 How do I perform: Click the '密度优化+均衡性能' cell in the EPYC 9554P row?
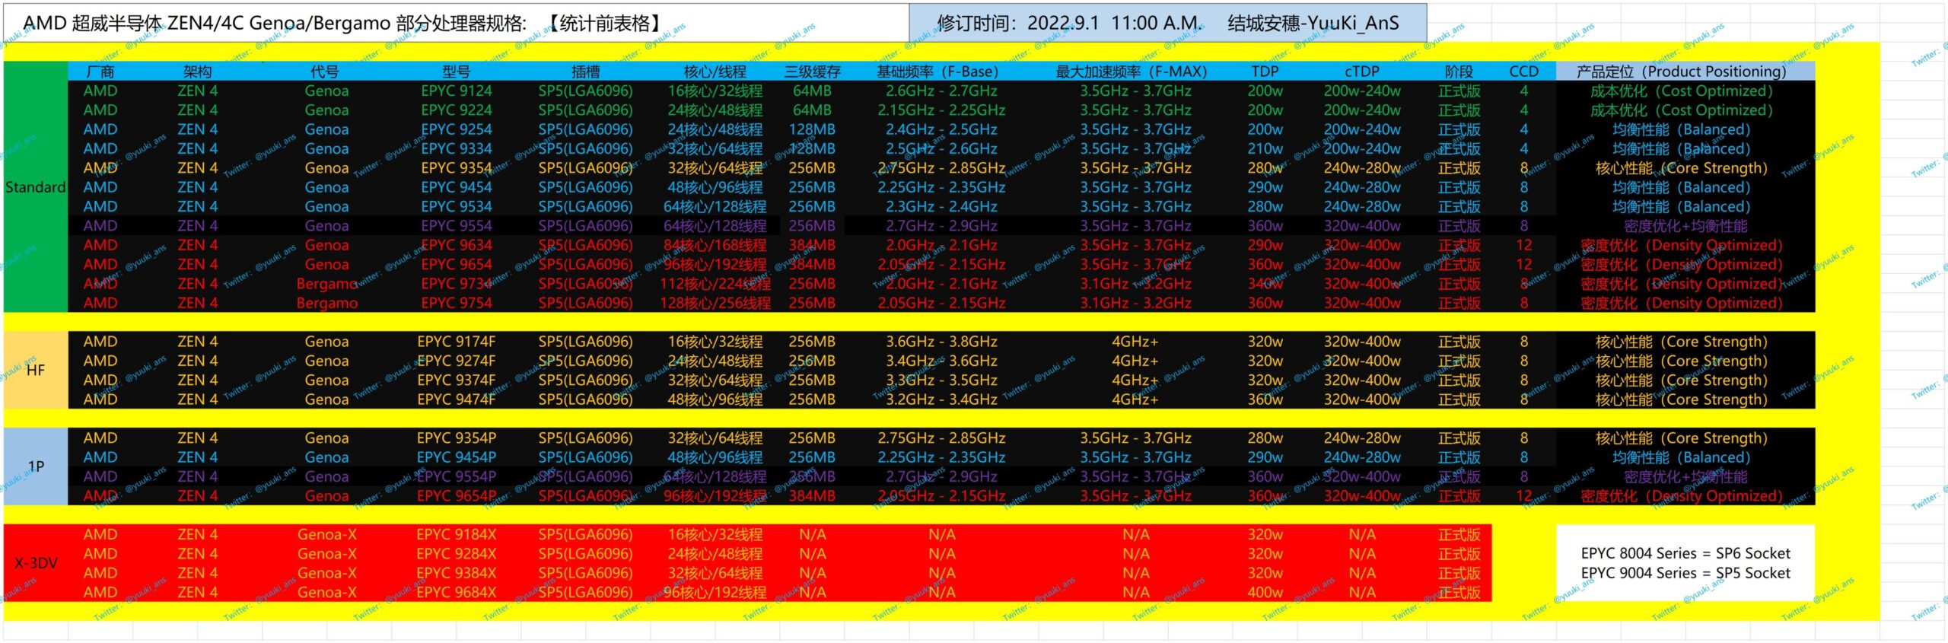click(x=1685, y=476)
